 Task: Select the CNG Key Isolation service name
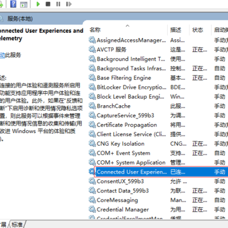pyautogui.click(x=120, y=144)
